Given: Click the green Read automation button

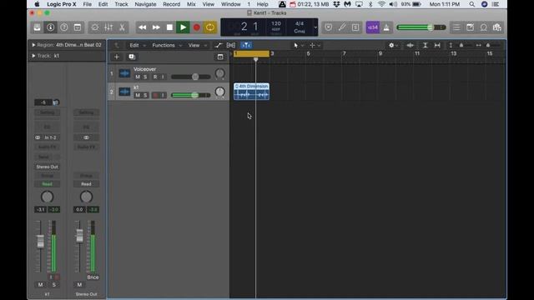Looking at the screenshot, I should (48, 184).
